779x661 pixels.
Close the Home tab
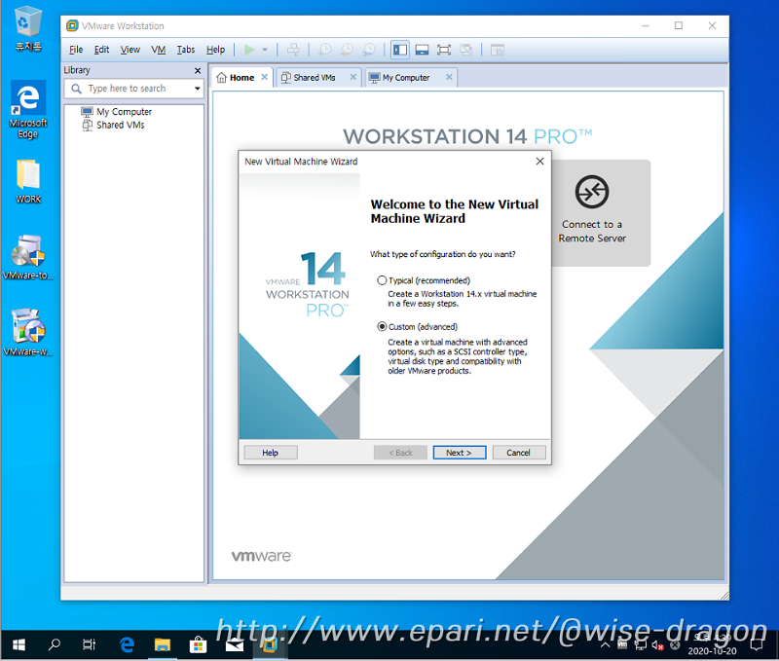(264, 77)
